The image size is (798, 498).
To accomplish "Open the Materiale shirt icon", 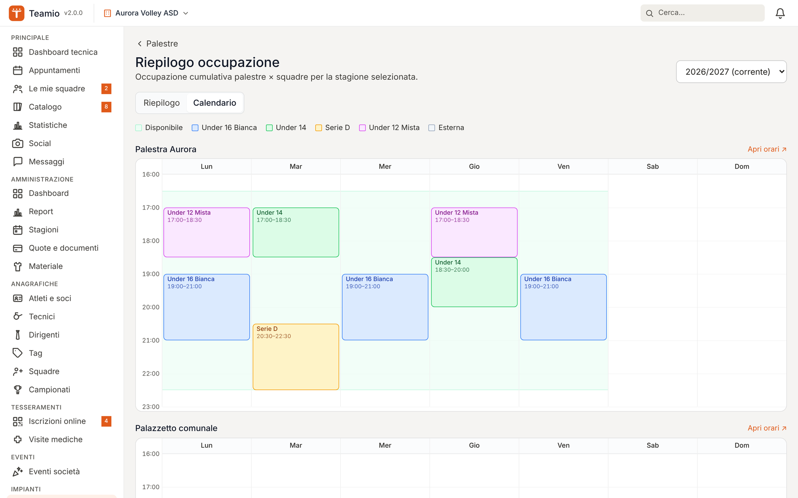I will (x=17, y=266).
